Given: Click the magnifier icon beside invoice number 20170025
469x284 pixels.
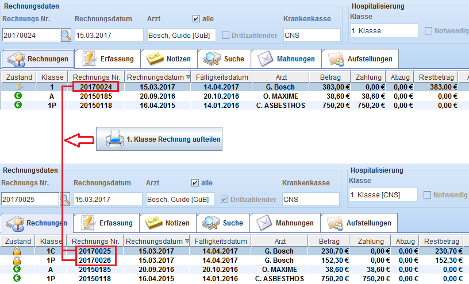Looking at the screenshot, I should (x=66, y=199).
